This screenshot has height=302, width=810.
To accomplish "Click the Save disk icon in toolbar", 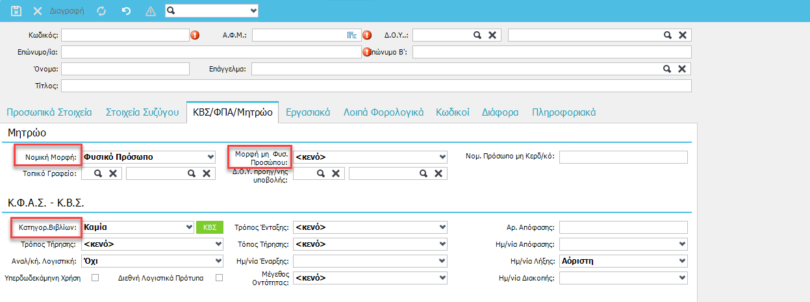I will [17, 11].
